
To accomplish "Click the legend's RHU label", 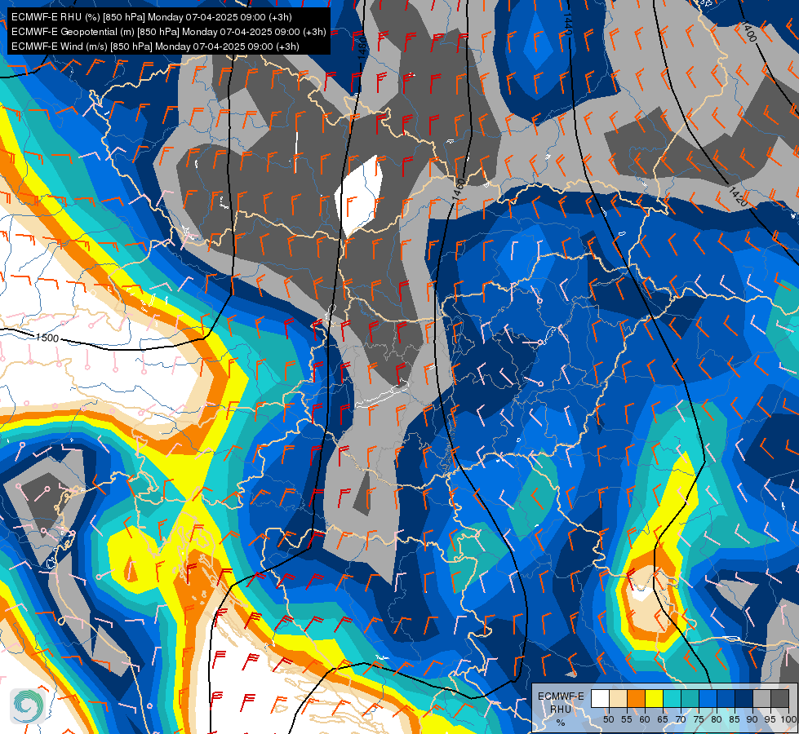I will [561, 709].
